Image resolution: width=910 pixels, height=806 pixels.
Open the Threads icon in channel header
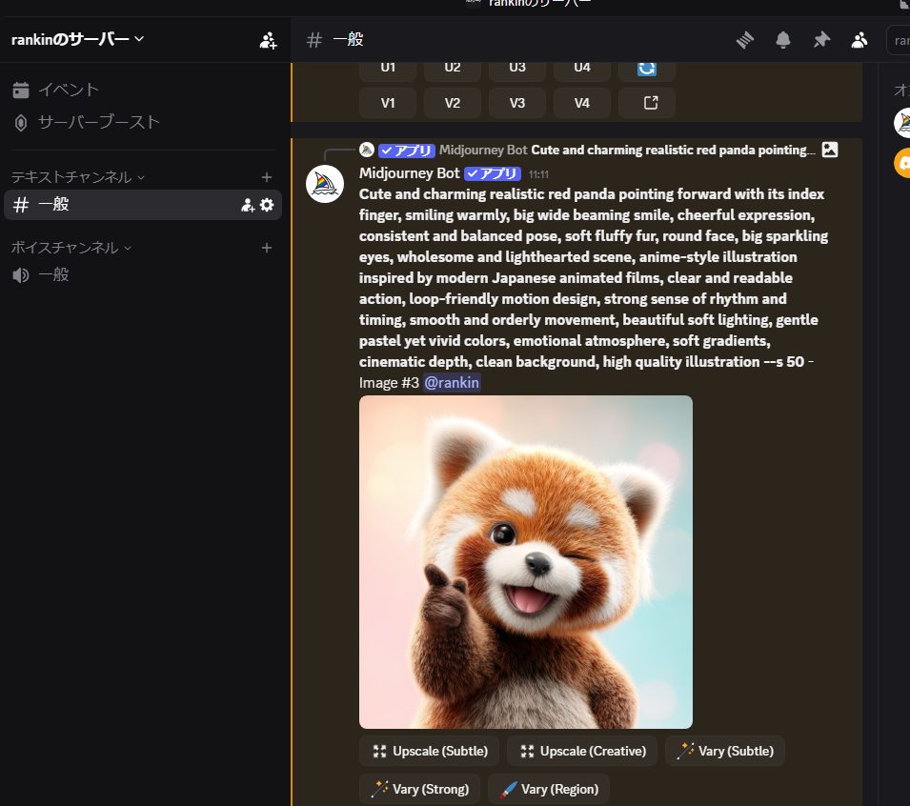(745, 40)
